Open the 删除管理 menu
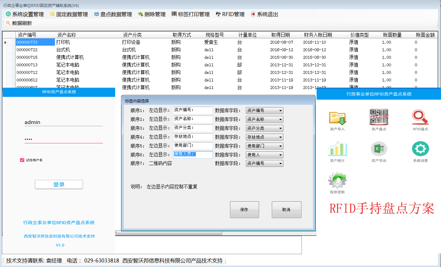The height and width of the screenshot is (267, 441). (x=152, y=14)
